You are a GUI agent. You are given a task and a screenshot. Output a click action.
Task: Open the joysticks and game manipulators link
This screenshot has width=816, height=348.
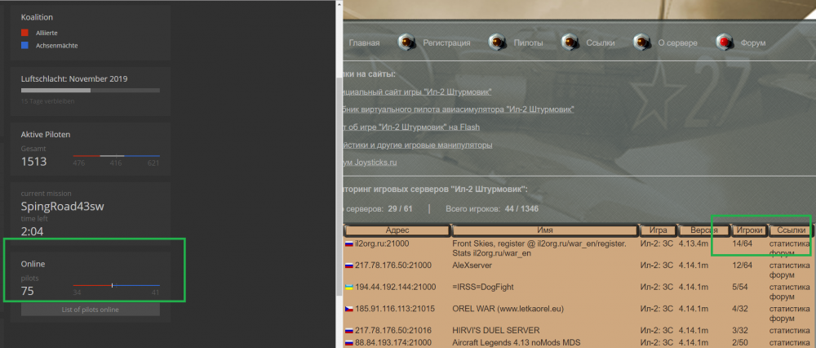click(x=418, y=145)
